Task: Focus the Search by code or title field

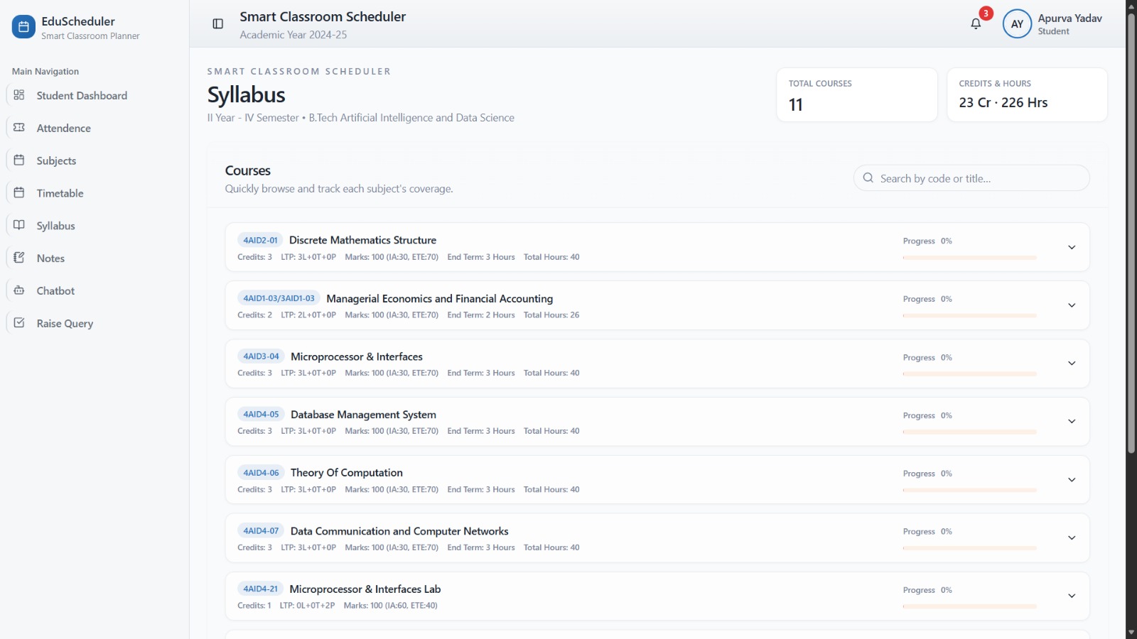Action: pyautogui.click(x=971, y=178)
